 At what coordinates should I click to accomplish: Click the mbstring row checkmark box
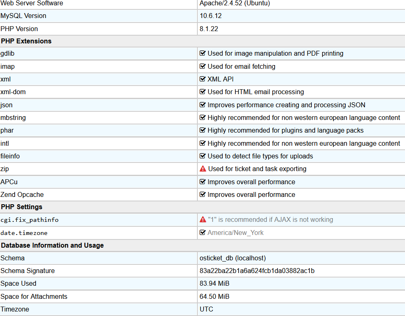click(x=202, y=117)
